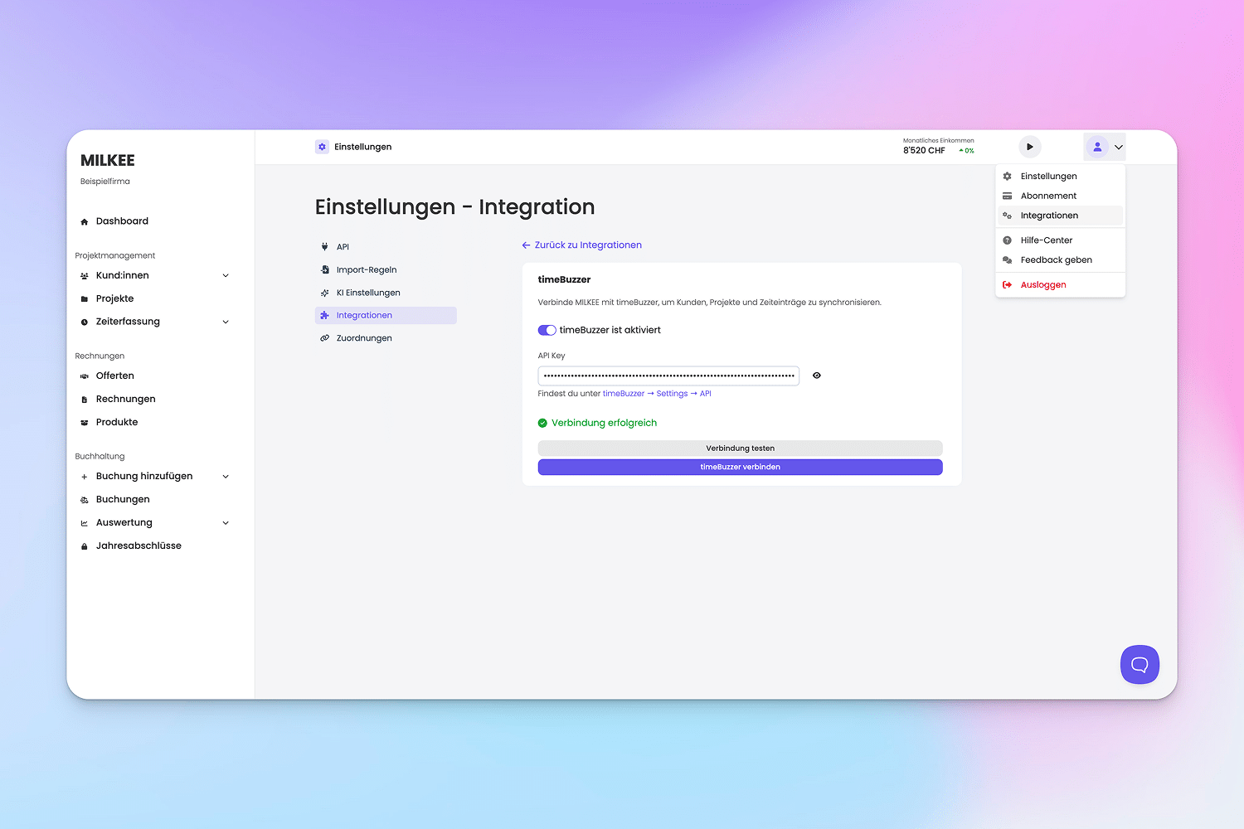Expand the Kund:innen submenu

point(226,276)
